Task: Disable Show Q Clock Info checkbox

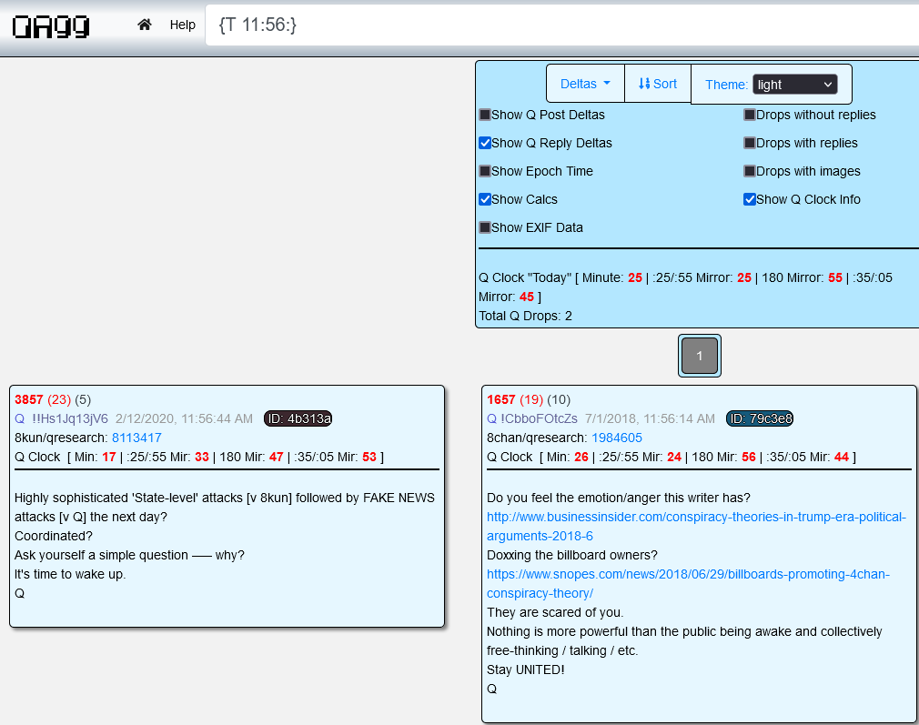Action: point(750,199)
